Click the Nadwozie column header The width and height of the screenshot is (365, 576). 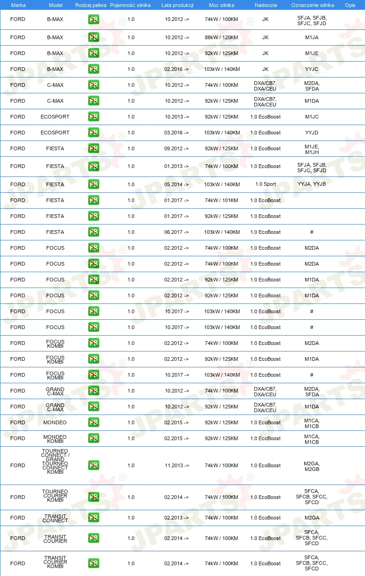pyautogui.click(x=266, y=5)
